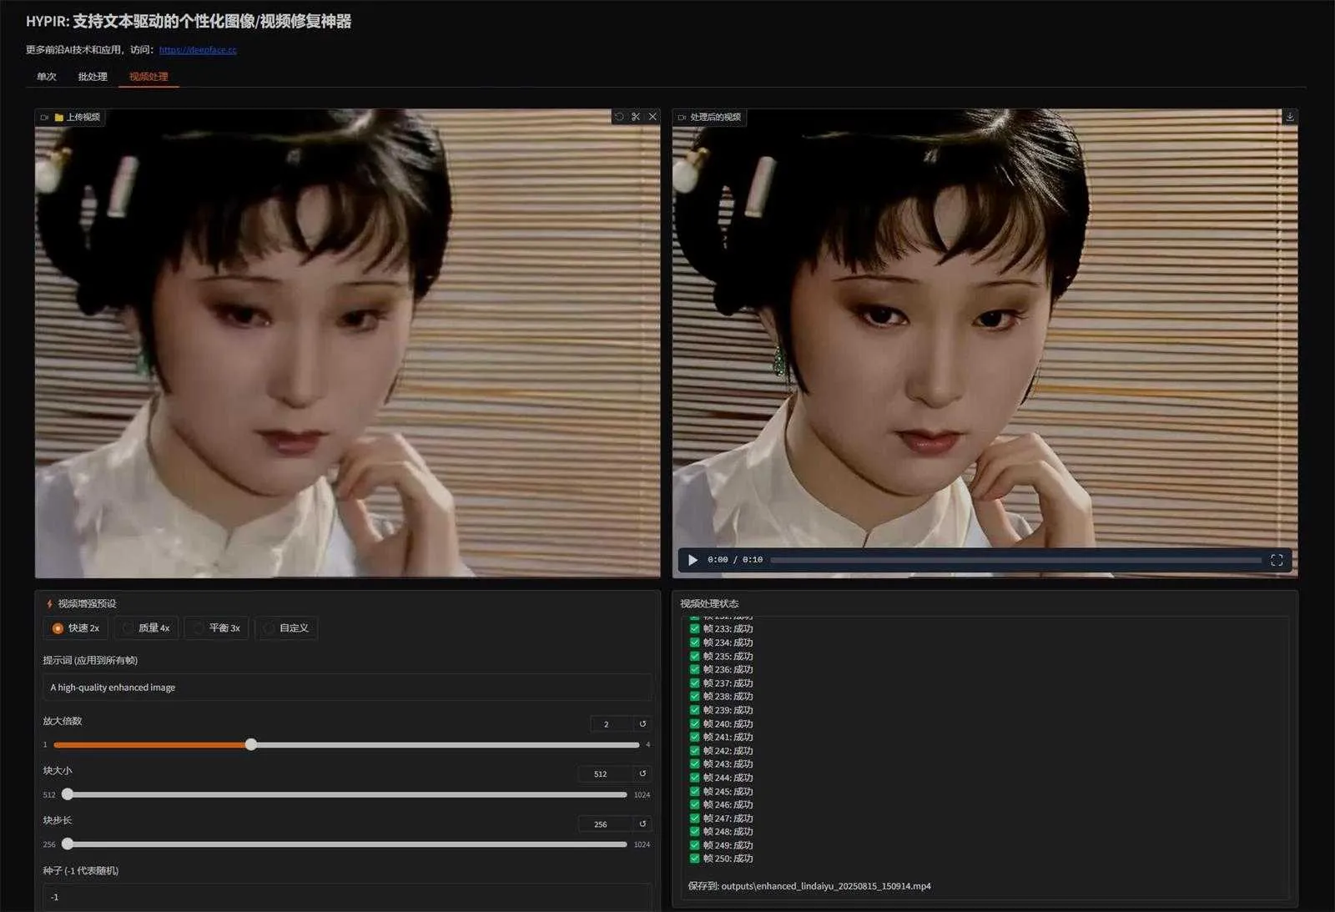Click the 块大小 slider handle

pyautogui.click(x=68, y=794)
